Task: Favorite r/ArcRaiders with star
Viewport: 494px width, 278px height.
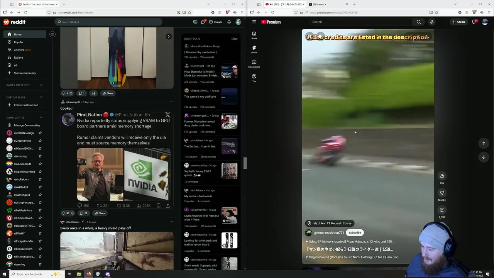Action: (40, 180)
